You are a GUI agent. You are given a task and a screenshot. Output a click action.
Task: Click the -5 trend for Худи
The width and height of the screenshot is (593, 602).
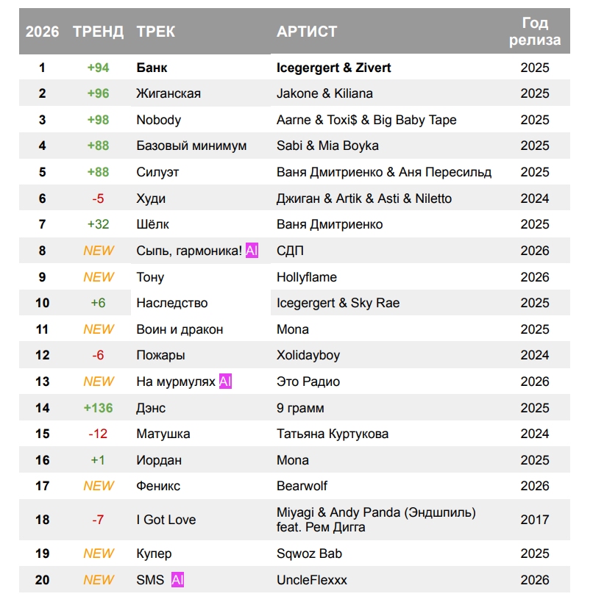99,198
